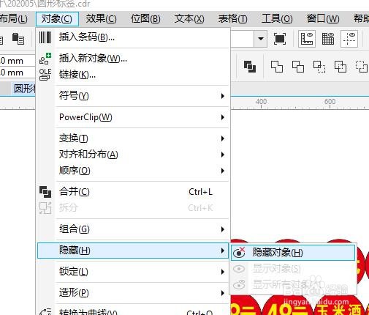Click the OLE link icon
The width and height of the screenshot is (369, 315).
pos(45,75)
